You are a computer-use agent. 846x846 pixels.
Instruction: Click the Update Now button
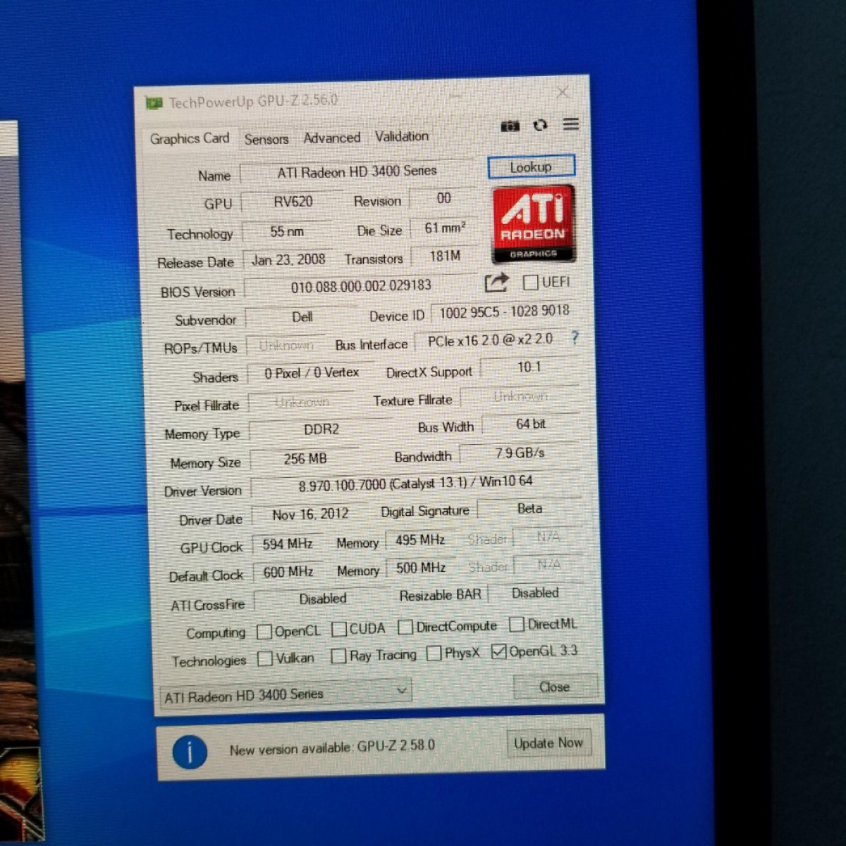tap(548, 743)
